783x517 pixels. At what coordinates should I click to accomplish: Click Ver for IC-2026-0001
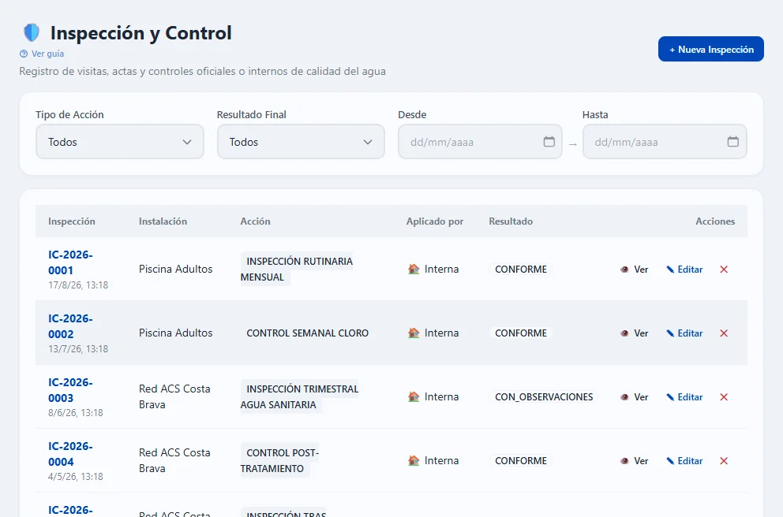[634, 270]
